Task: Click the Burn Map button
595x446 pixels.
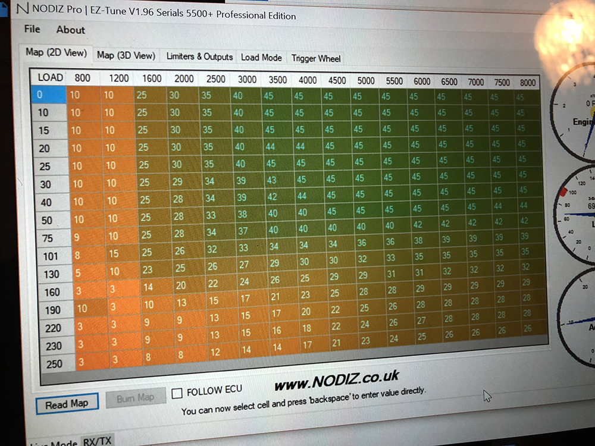Action: pos(136,398)
